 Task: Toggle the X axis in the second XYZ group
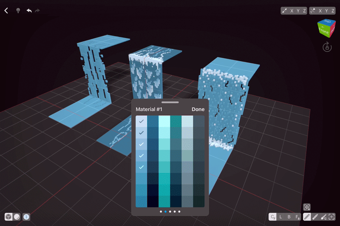[x=320, y=11]
